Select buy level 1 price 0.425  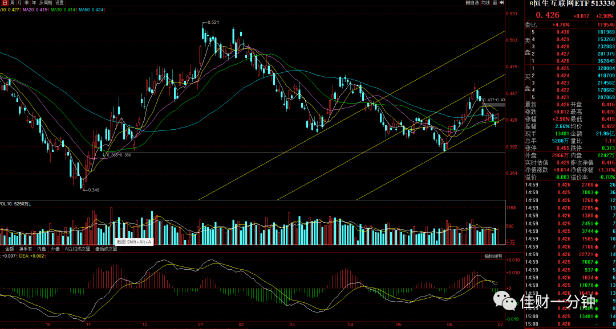click(x=562, y=68)
